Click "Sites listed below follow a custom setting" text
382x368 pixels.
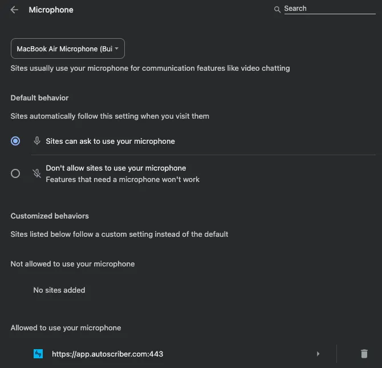(x=119, y=234)
